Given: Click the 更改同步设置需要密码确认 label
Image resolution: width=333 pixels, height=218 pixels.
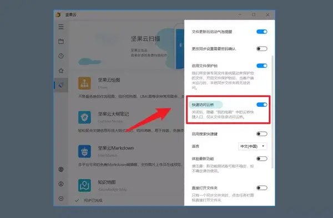Looking at the screenshot, I should (x=214, y=49).
